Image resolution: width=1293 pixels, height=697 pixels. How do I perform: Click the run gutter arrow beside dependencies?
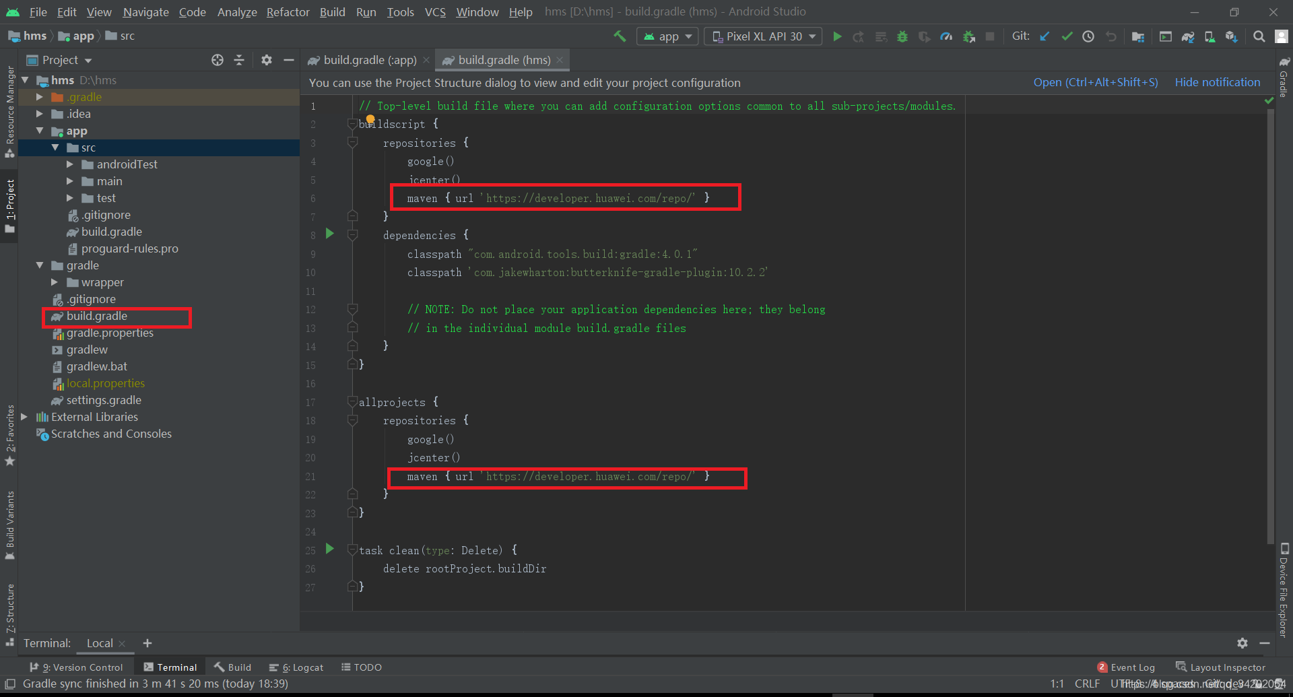pos(330,234)
